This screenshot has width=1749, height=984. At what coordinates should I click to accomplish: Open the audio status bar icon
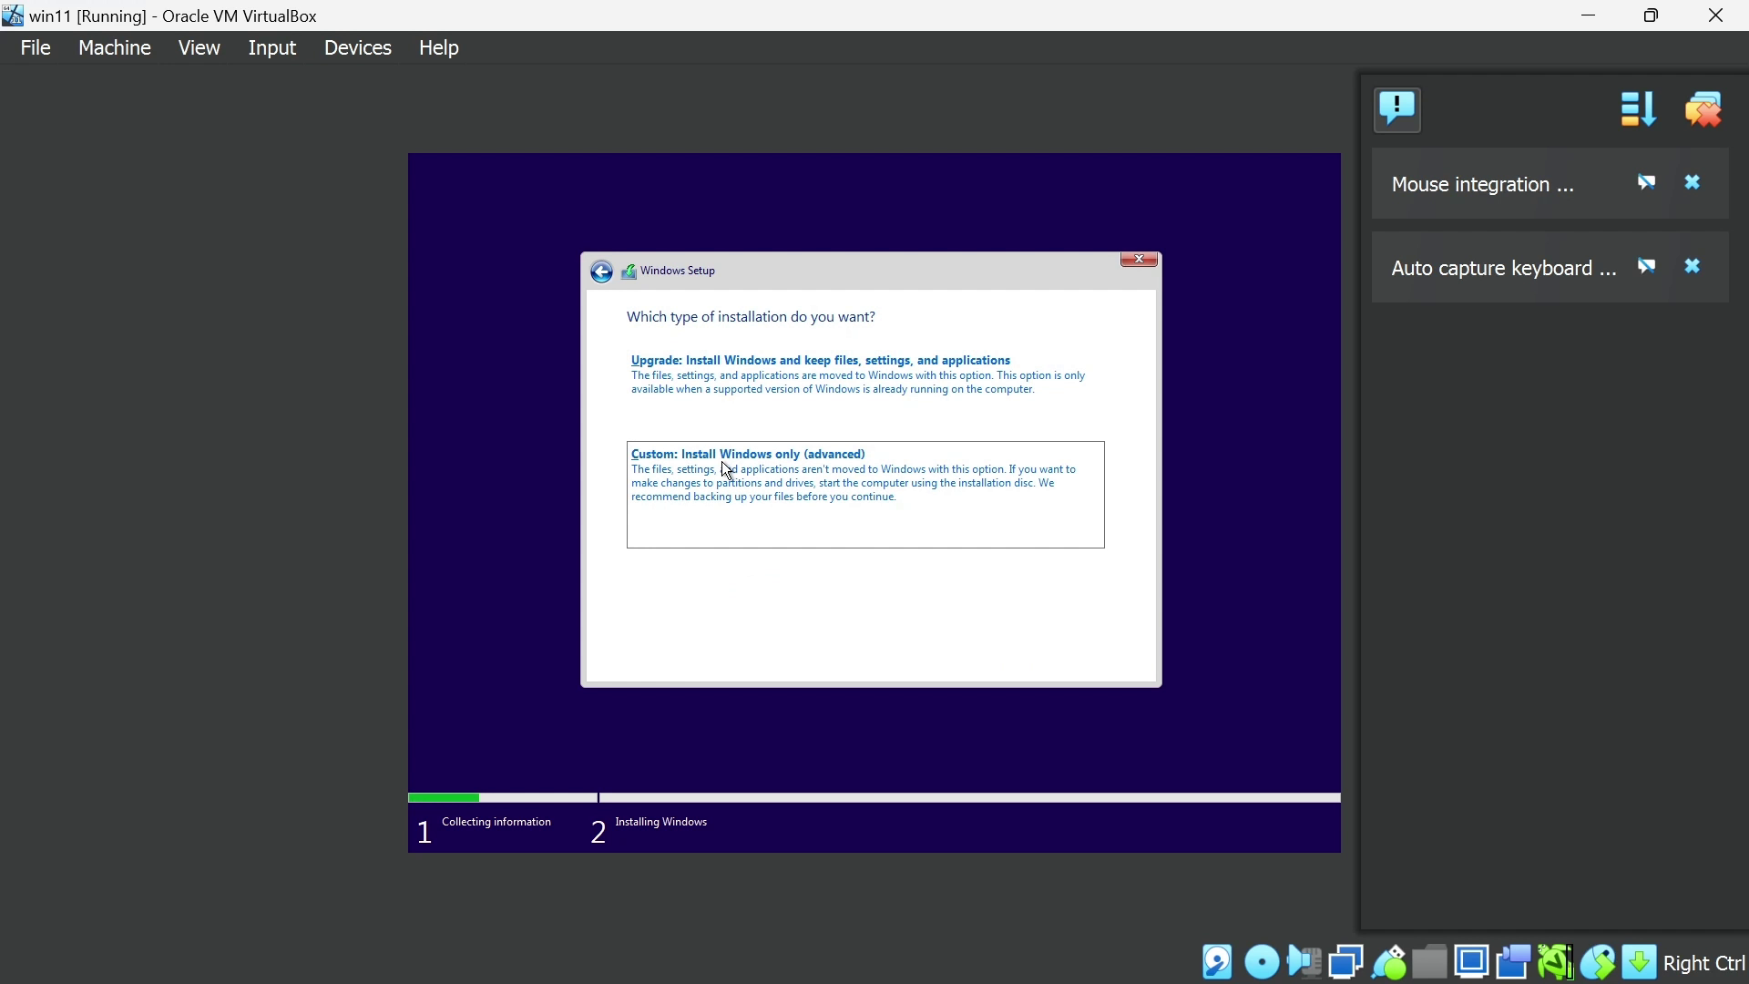pyautogui.click(x=1304, y=962)
